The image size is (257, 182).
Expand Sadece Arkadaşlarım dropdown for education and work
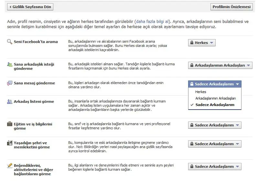click(215, 125)
